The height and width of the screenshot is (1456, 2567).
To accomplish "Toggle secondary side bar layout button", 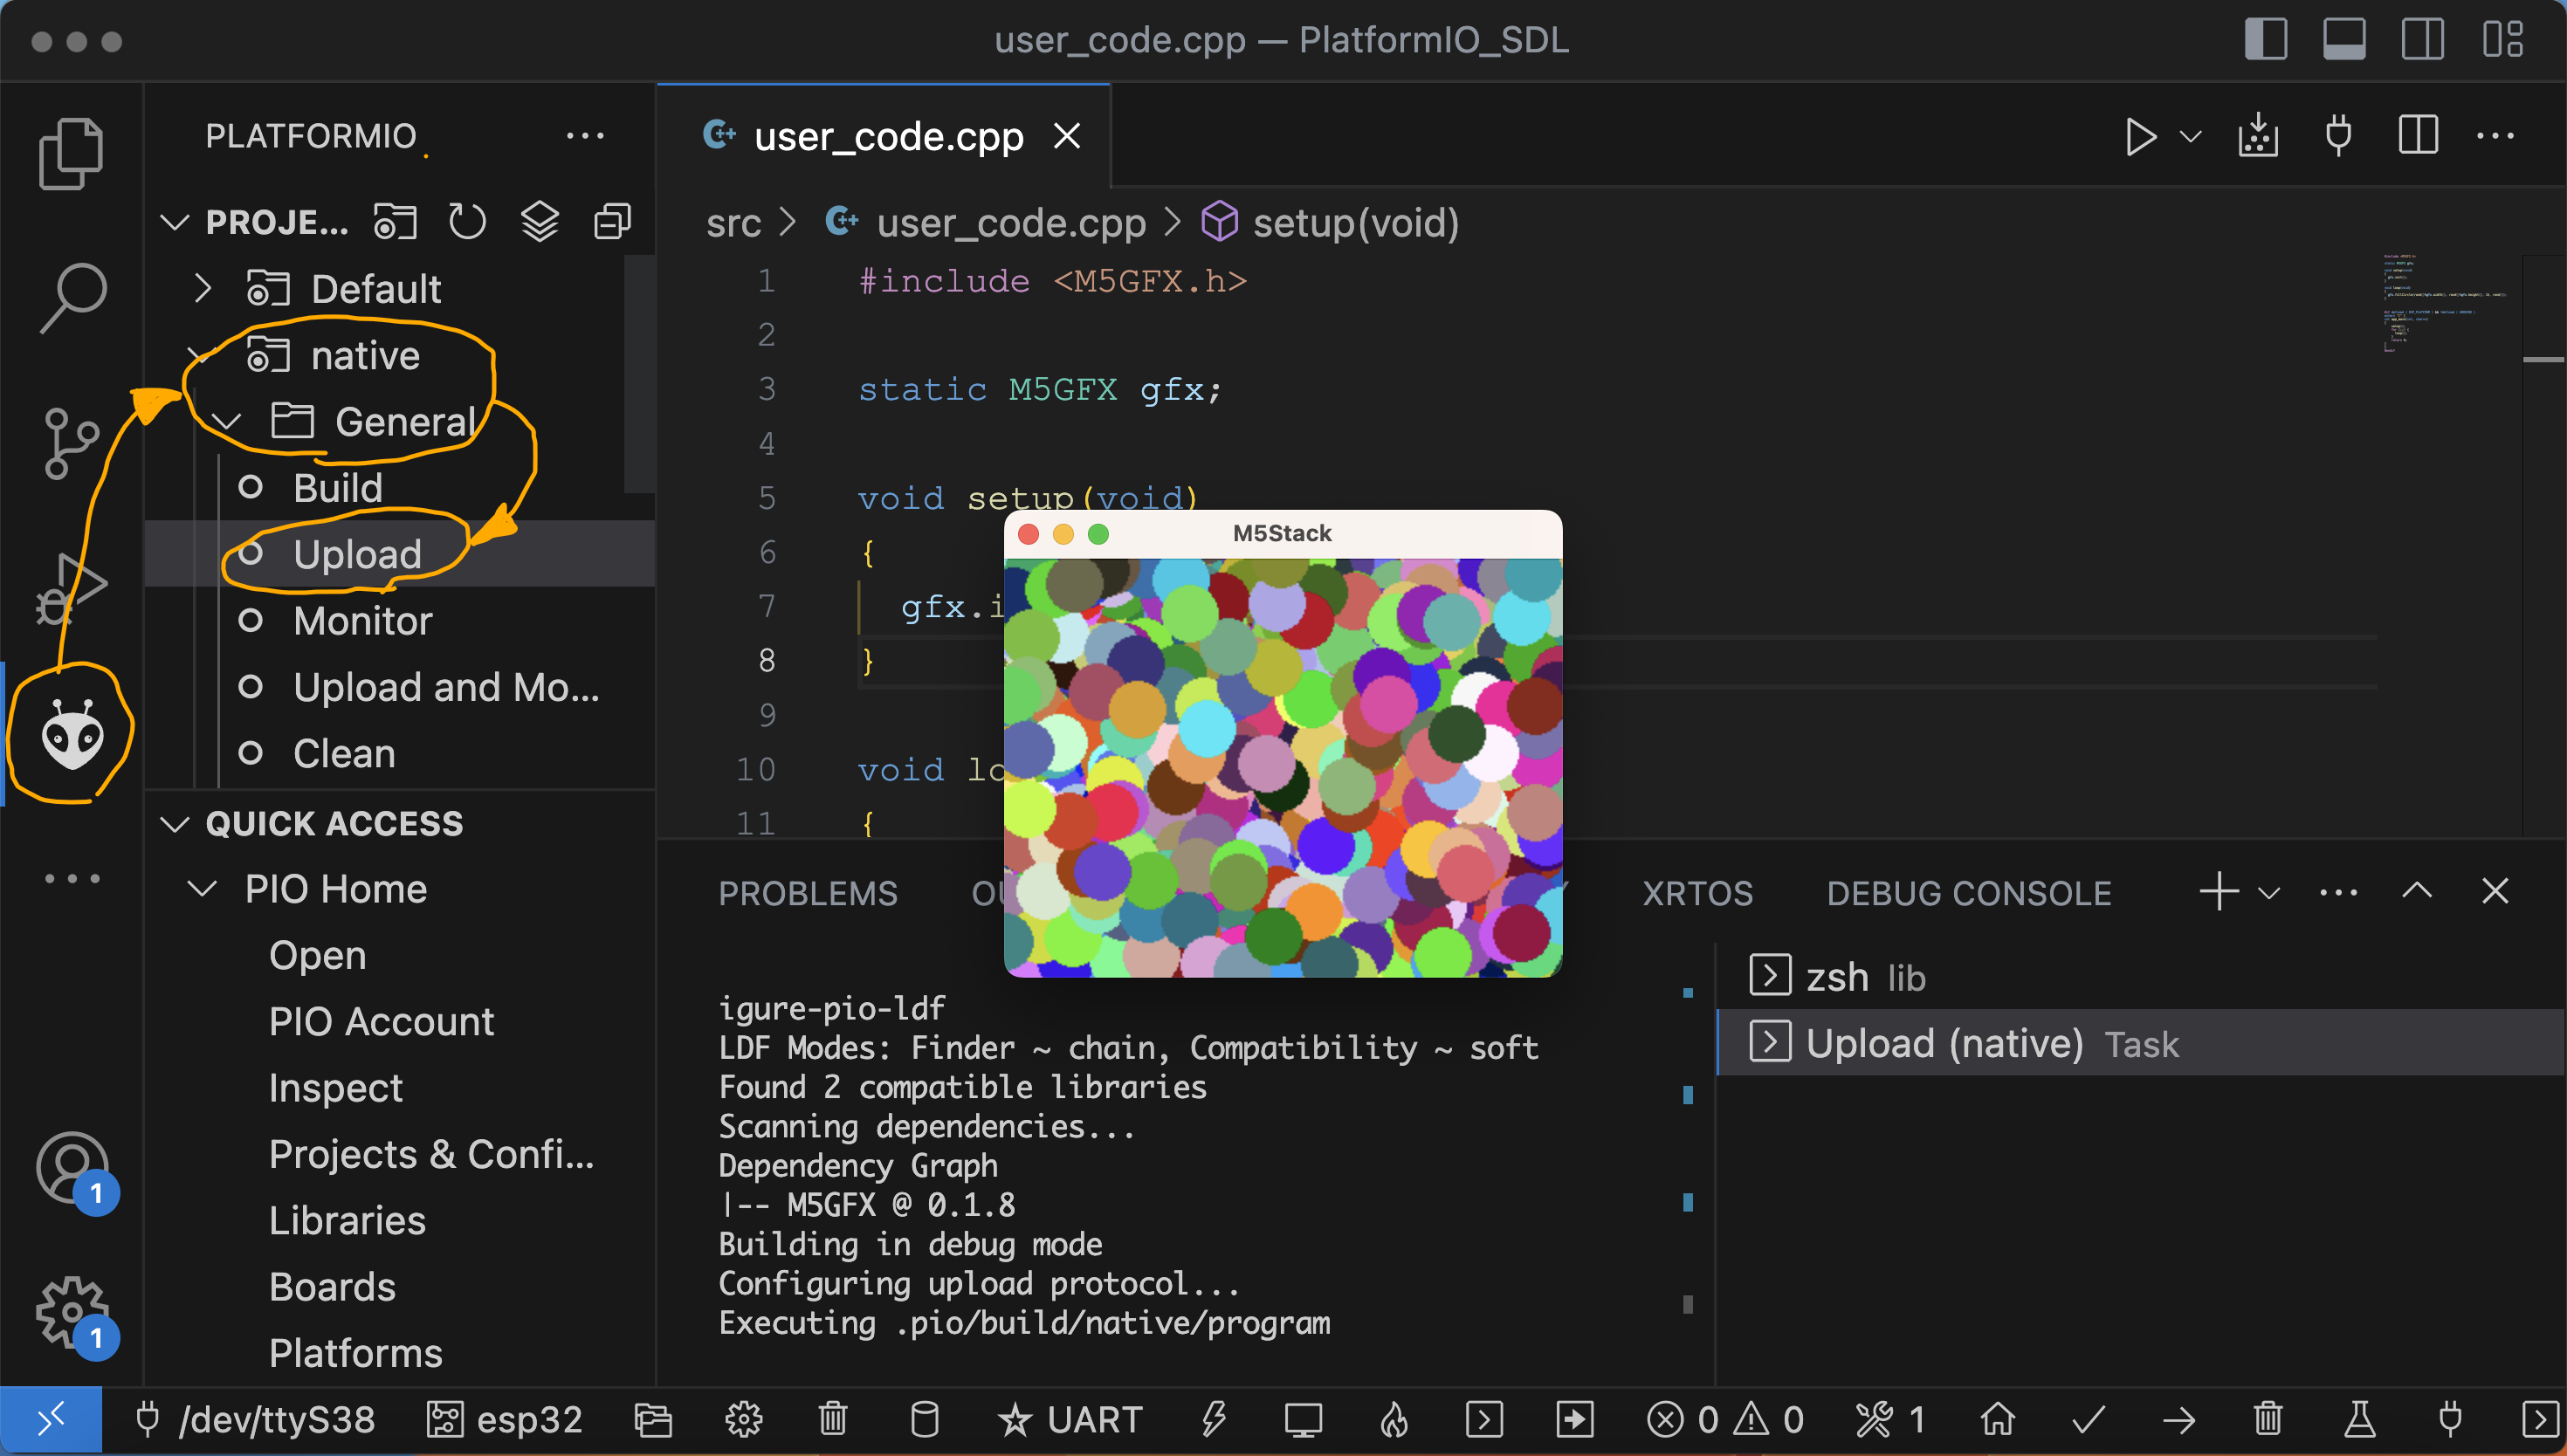I will coord(2422,40).
